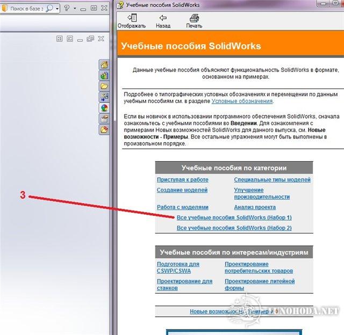This screenshot has width=344, height=335.
Task: Open 'Работа с моделями' link
Action: click(x=183, y=207)
